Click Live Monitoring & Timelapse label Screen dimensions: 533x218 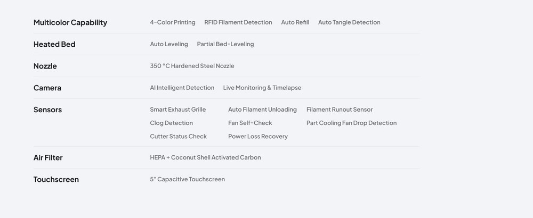tap(262, 88)
